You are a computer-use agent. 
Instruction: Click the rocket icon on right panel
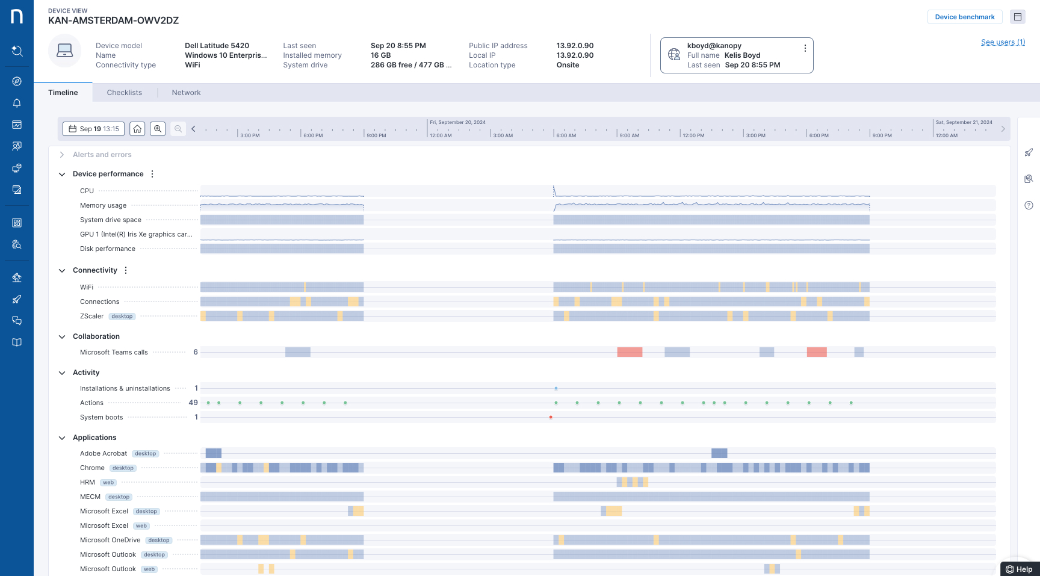(1029, 153)
